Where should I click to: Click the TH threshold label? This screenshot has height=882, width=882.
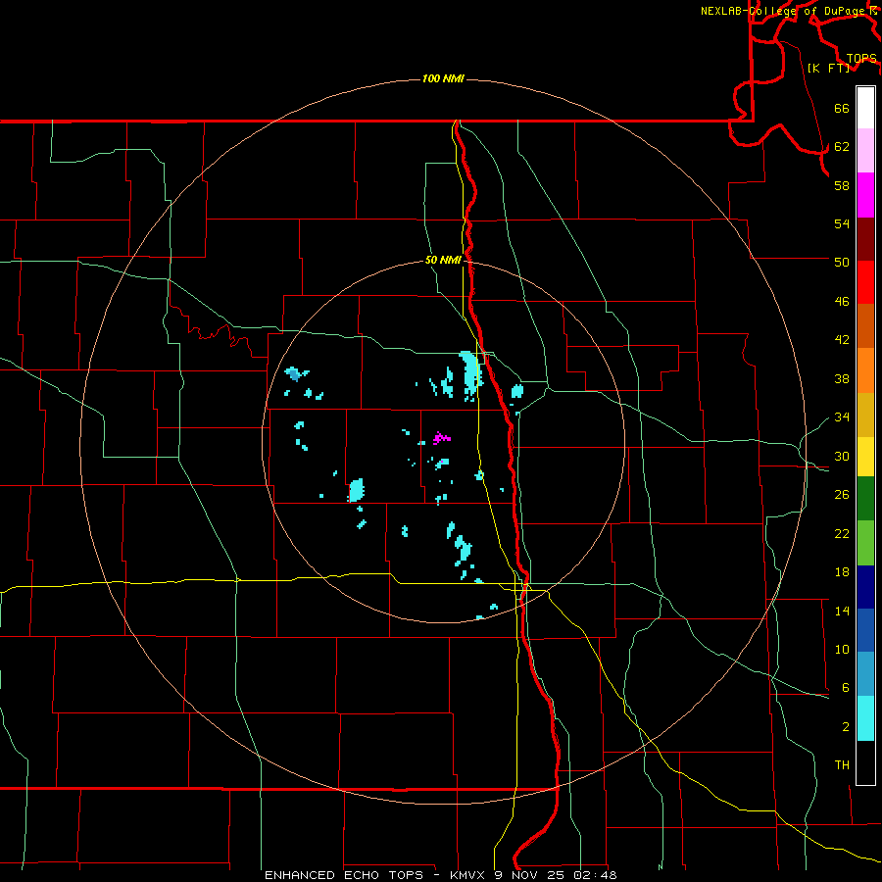[842, 765]
